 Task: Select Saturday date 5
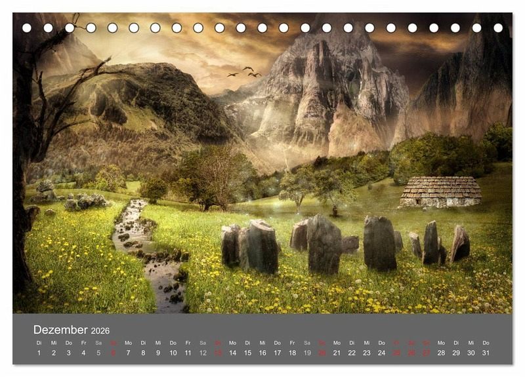[x=98, y=353]
